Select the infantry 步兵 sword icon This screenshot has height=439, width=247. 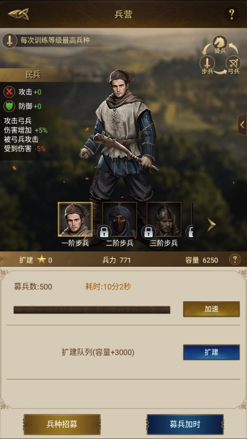(x=207, y=63)
